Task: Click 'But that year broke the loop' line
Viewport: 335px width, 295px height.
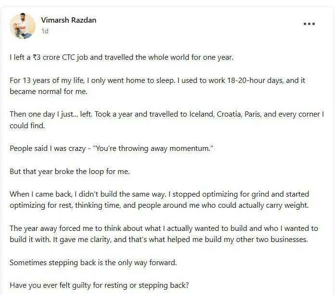Action: click(70, 172)
